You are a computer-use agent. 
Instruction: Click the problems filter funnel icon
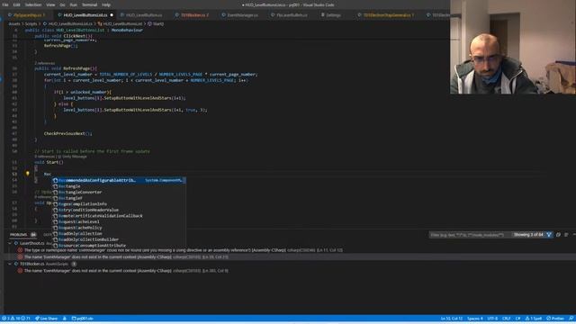click(549, 235)
